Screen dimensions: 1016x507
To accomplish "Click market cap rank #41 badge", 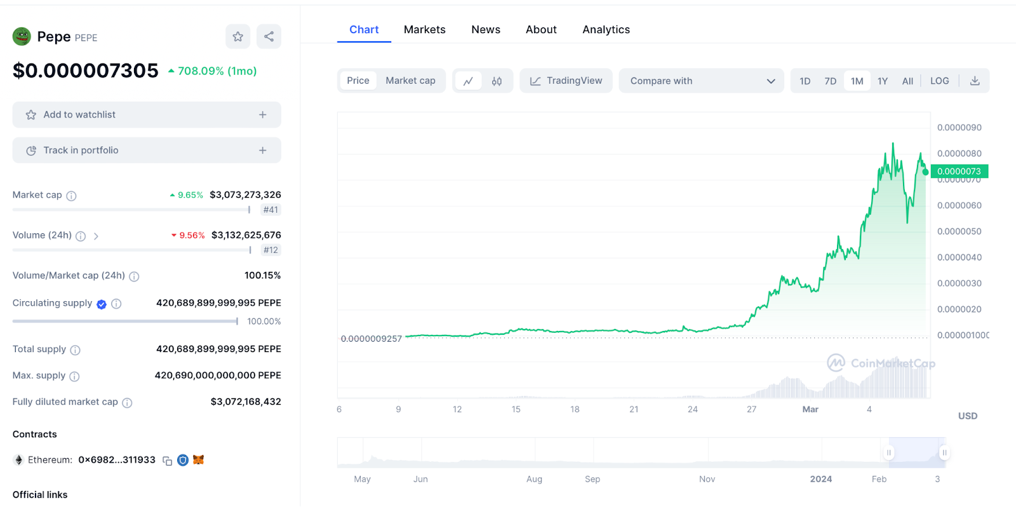I will (271, 210).
